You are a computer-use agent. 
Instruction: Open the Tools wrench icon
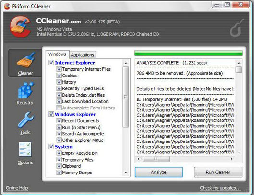25,120
